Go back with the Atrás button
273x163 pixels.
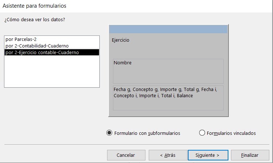pyautogui.click(x=168, y=155)
